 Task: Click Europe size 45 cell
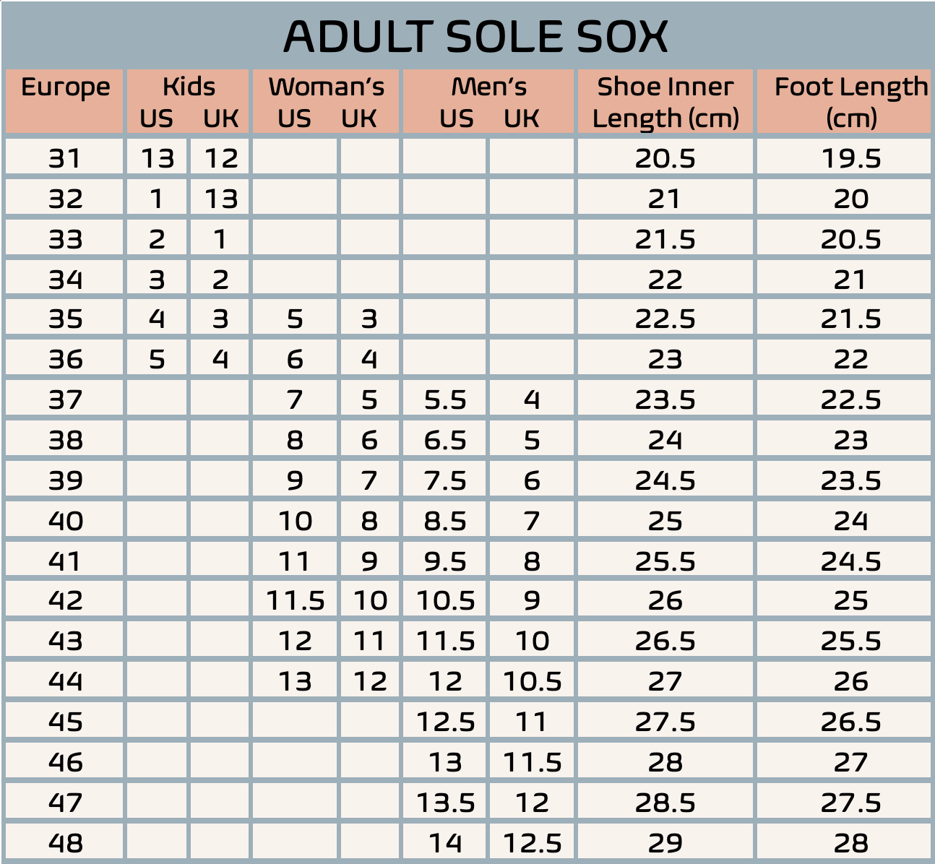point(65,722)
